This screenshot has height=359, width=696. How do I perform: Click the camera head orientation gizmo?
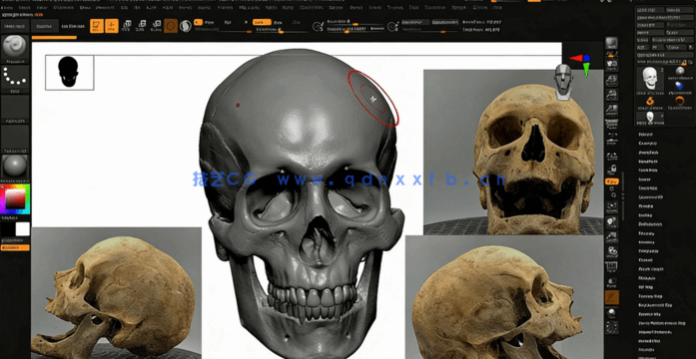563,82
